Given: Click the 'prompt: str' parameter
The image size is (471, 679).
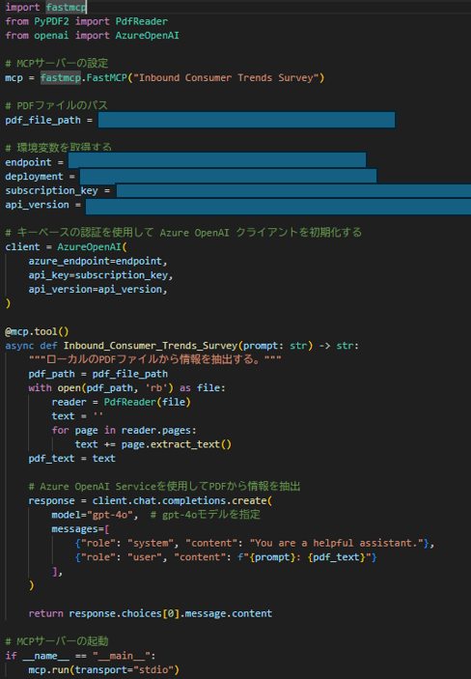Looking at the screenshot, I should 275,346.
